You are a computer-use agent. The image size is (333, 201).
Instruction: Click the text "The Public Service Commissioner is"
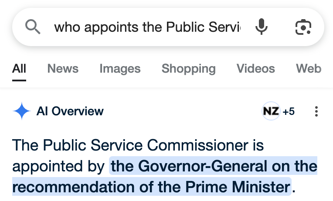138,145
